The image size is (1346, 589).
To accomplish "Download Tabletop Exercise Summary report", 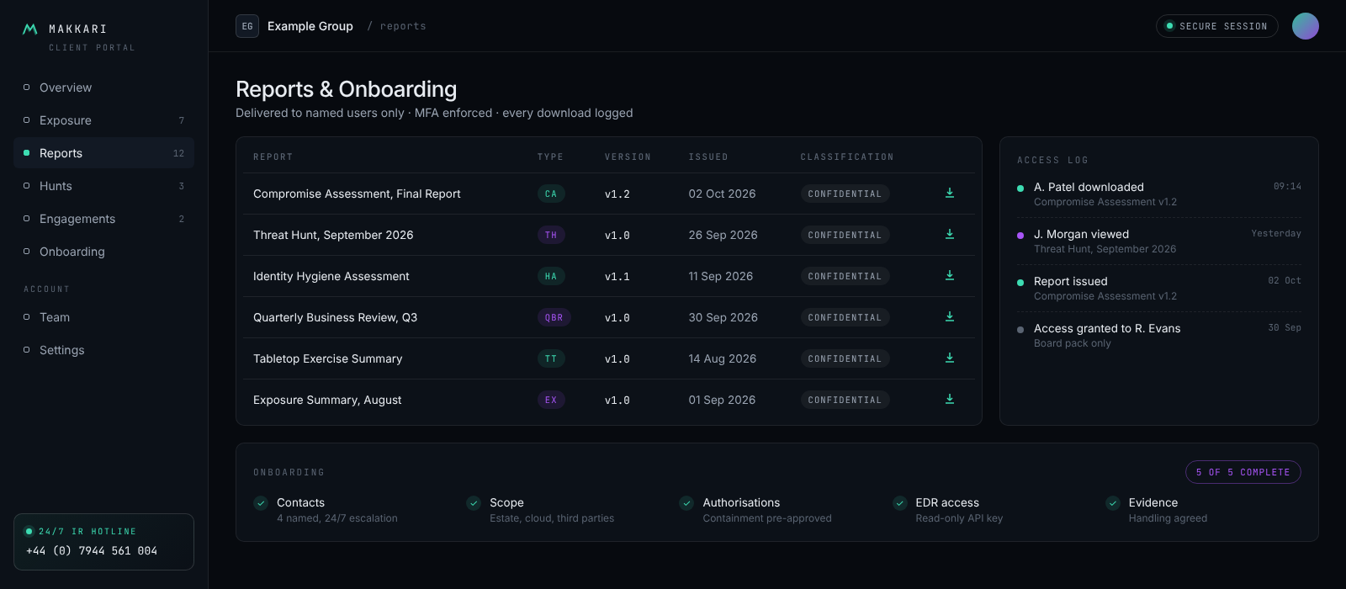I will click(950, 358).
